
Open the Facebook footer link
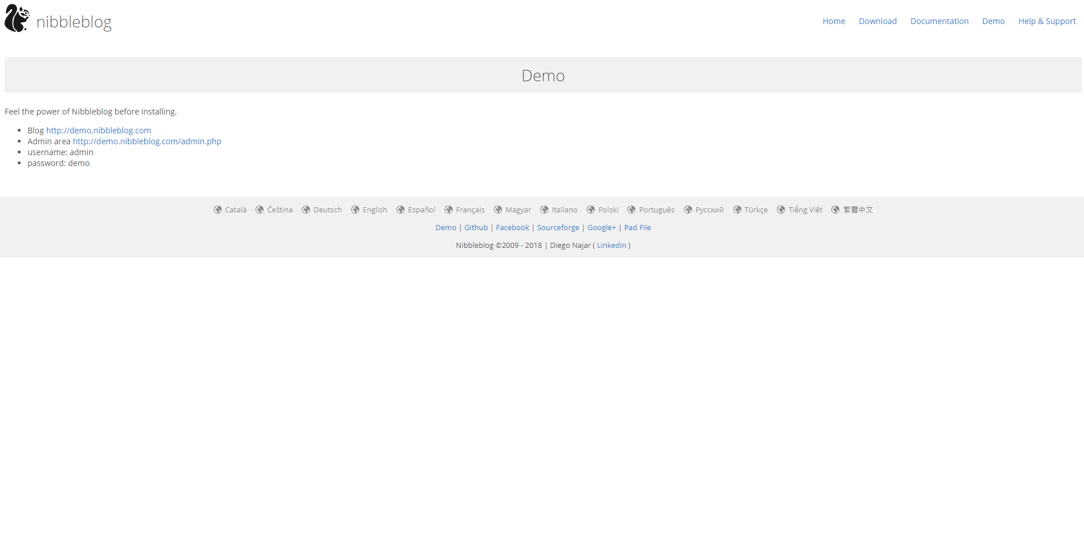(512, 228)
